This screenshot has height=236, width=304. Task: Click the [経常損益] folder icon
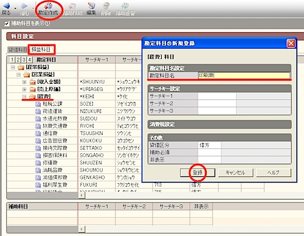(x=21, y=67)
